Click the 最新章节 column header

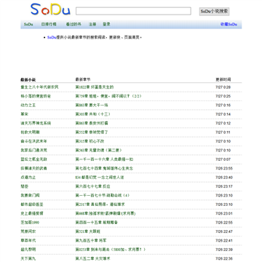pyautogui.click(x=83, y=79)
